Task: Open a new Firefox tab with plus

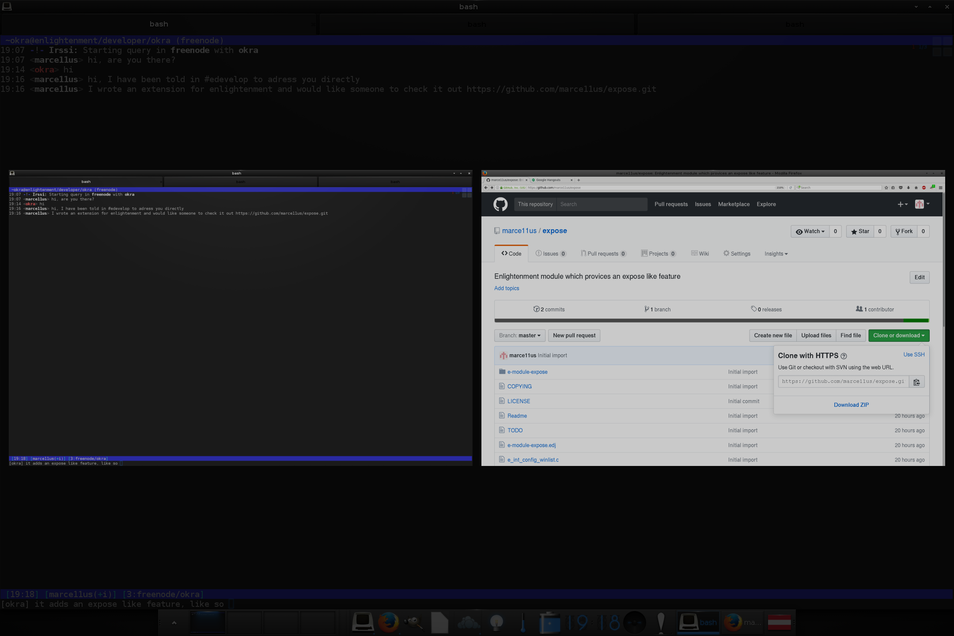Action: (x=579, y=180)
